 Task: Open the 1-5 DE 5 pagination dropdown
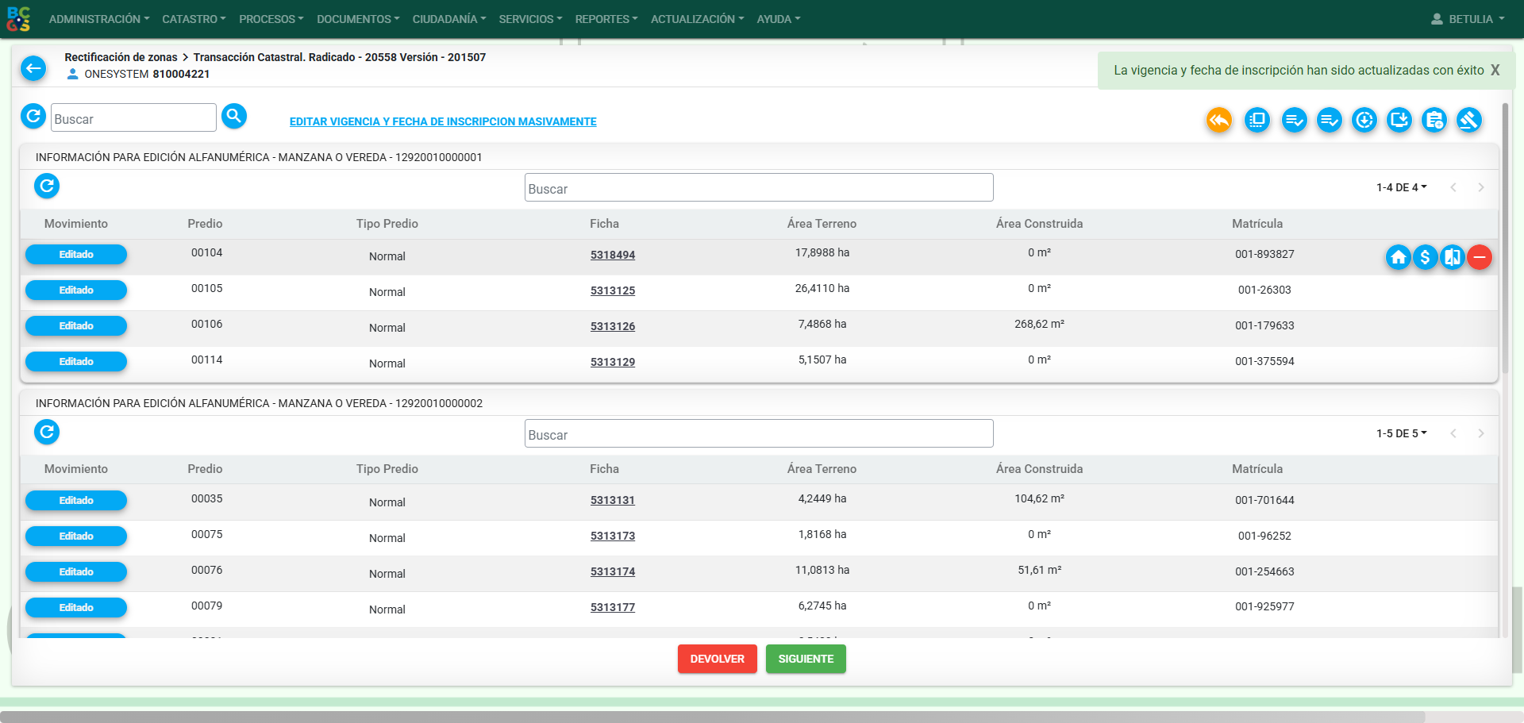[1402, 433]
